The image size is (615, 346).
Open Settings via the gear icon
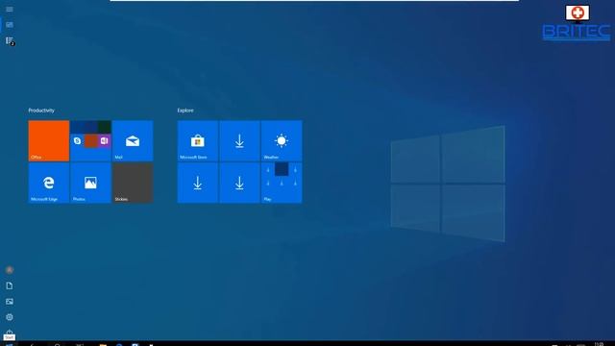pyautogui.click(x=10, y=317)
